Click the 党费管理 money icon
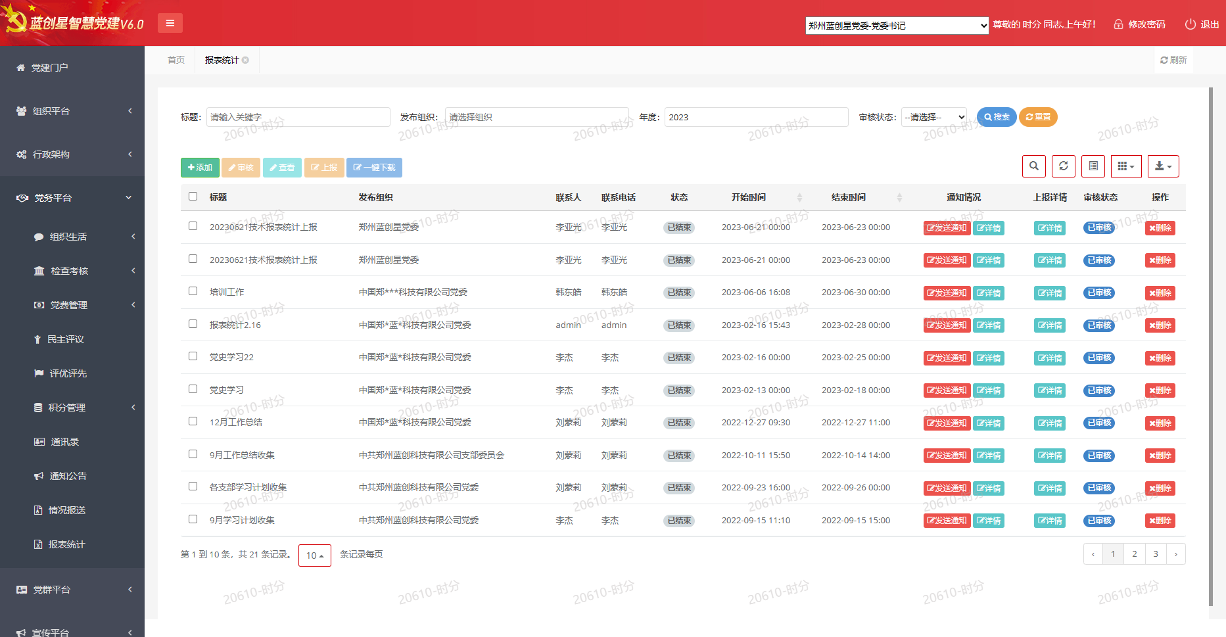1226x637 pixels. coord(39,305)
